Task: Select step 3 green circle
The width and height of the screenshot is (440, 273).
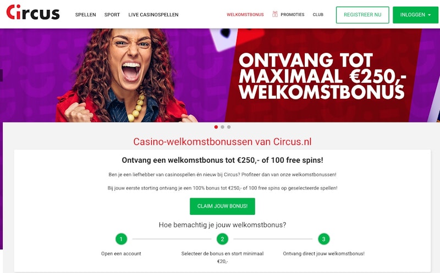Action: tap(323, 239)
